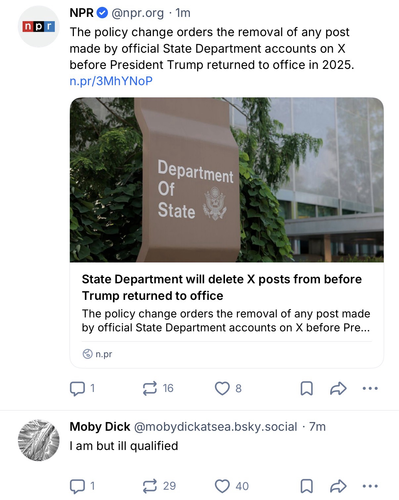
Task: Bookmark Moby Dick's post
Action: coord(306,486)
